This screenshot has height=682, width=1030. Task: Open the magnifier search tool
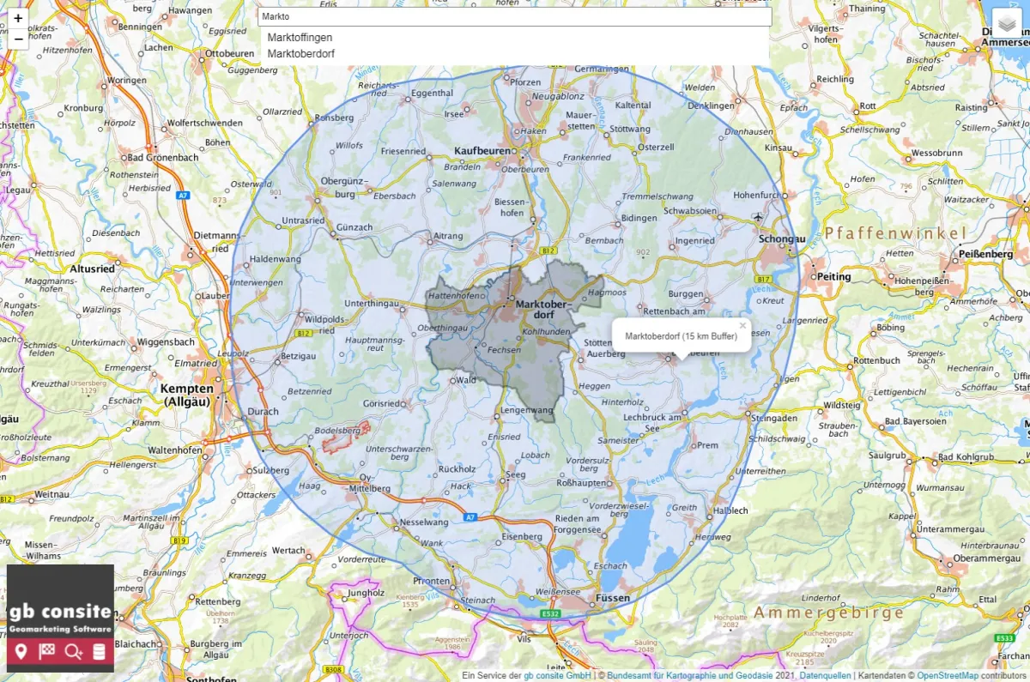point(73,652)
